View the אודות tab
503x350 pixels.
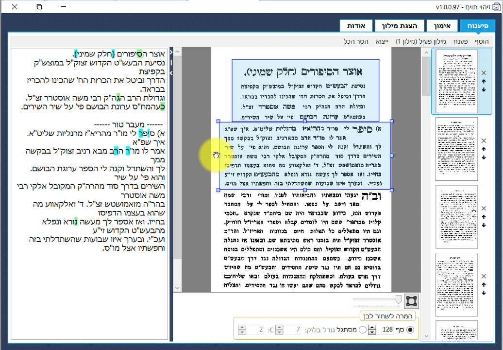356,25
